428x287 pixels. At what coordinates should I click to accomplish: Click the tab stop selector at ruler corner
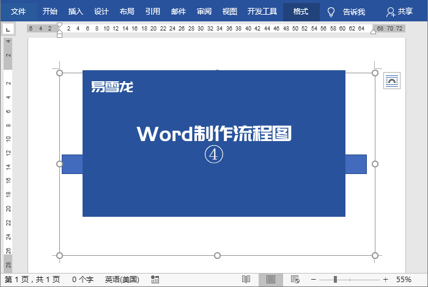[x=8, y=29]
